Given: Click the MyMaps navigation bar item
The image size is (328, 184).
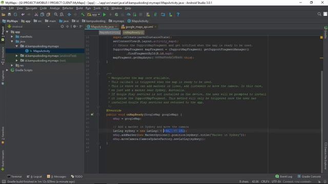Looking at the screenshot, I should click(x=10, y=21).
